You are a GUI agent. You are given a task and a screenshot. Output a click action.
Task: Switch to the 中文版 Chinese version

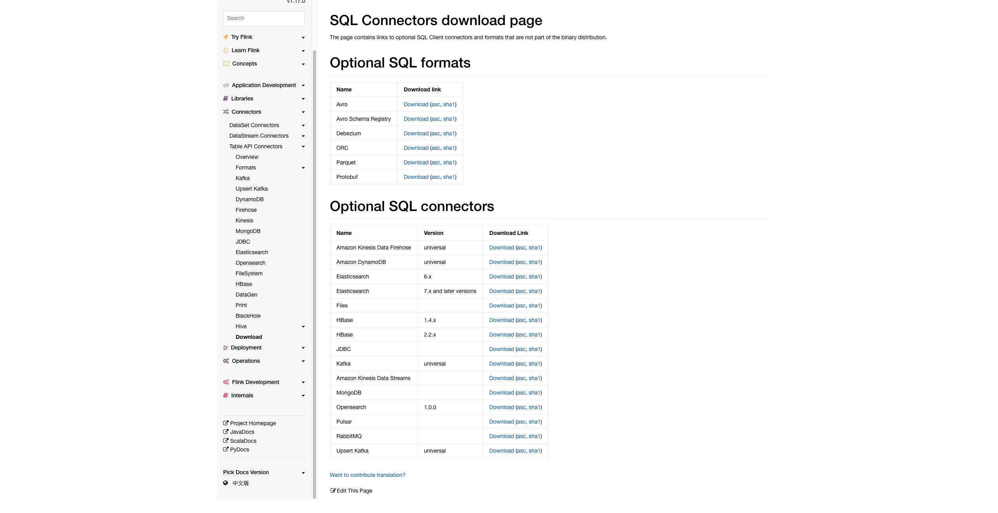(241, 483)
